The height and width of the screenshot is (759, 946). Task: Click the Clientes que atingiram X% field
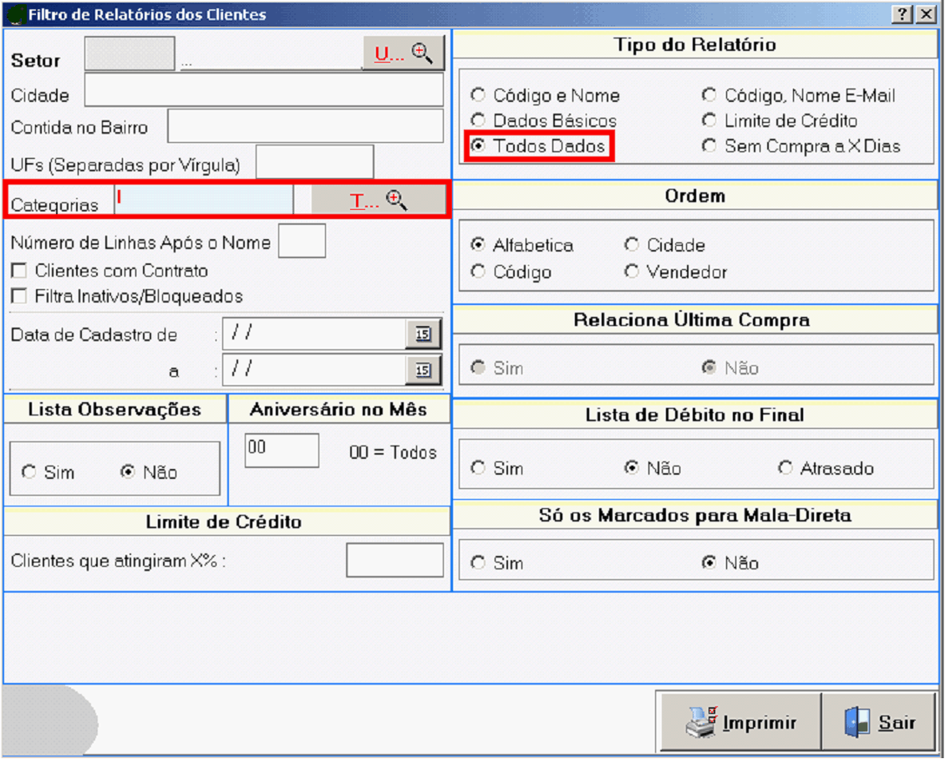[x=394, y=560]
